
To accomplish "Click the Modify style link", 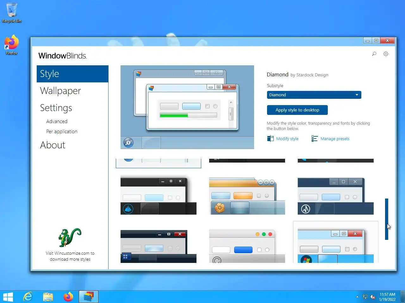I will (287, 139).
